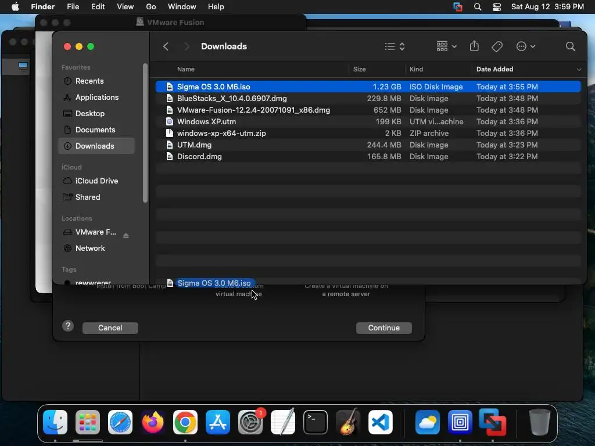
Task: Open Applications in sidebar
Action: [x=97, y=97]
